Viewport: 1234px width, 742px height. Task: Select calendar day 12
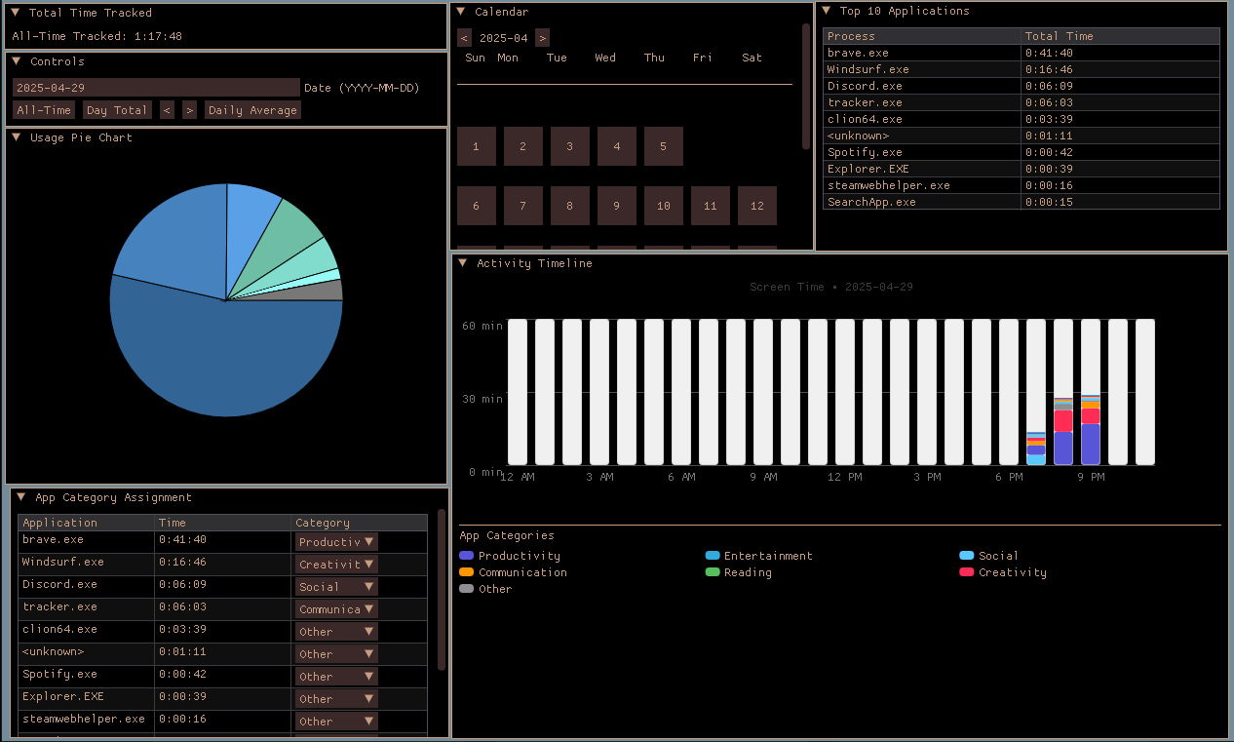757,206
